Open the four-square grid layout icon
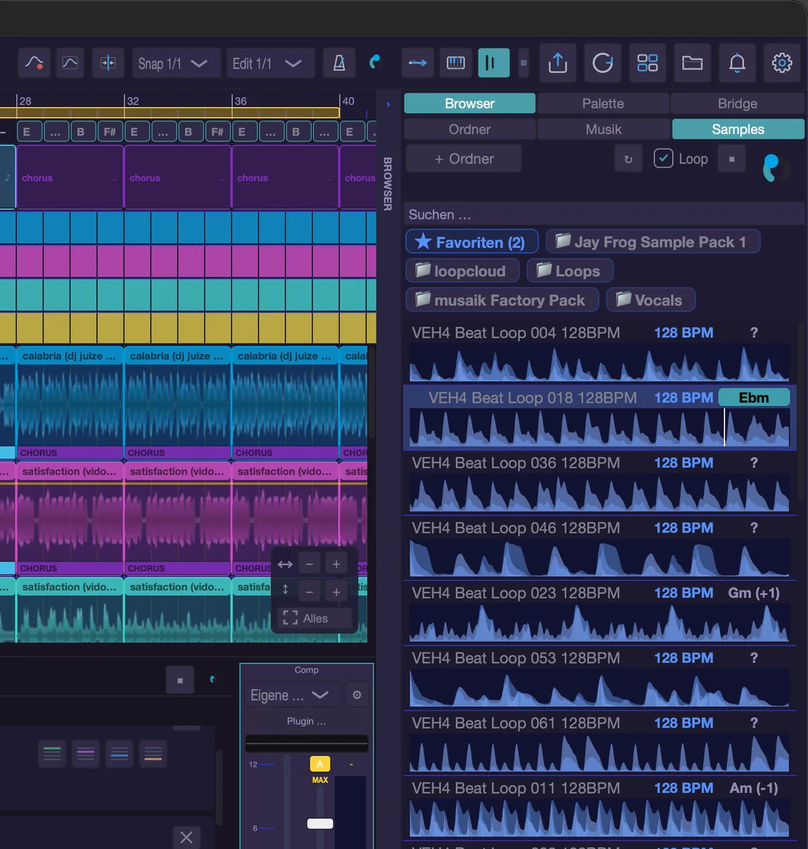Viewport: 808px width, 849px height. tap(648, 63)
